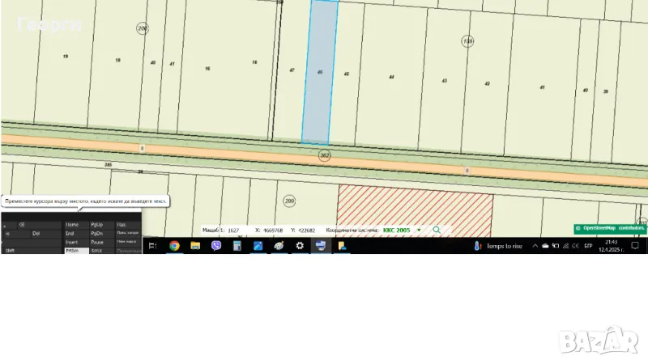
Task: Expand the KKC 2005 coordinate system dropdown
Action: coord(419,230)
